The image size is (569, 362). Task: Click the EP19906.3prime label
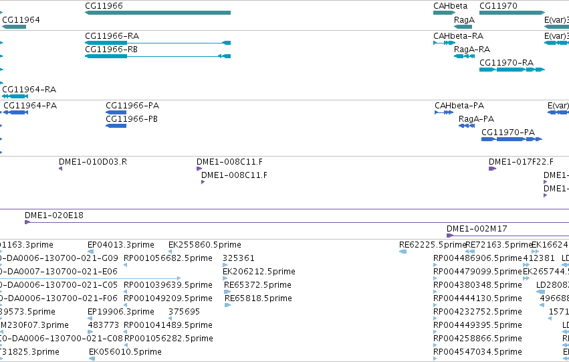121,312
